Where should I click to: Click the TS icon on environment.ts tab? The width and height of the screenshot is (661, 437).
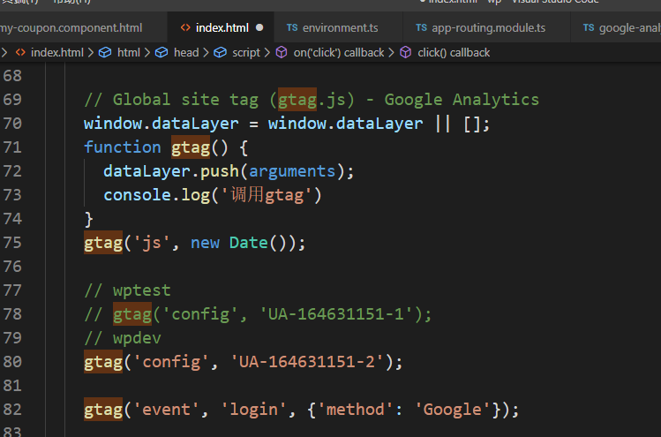click(292, 28)
